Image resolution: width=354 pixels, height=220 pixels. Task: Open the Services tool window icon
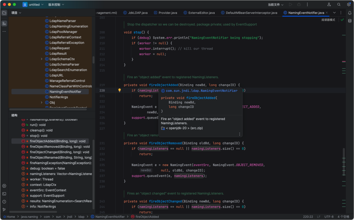(4, 186)
